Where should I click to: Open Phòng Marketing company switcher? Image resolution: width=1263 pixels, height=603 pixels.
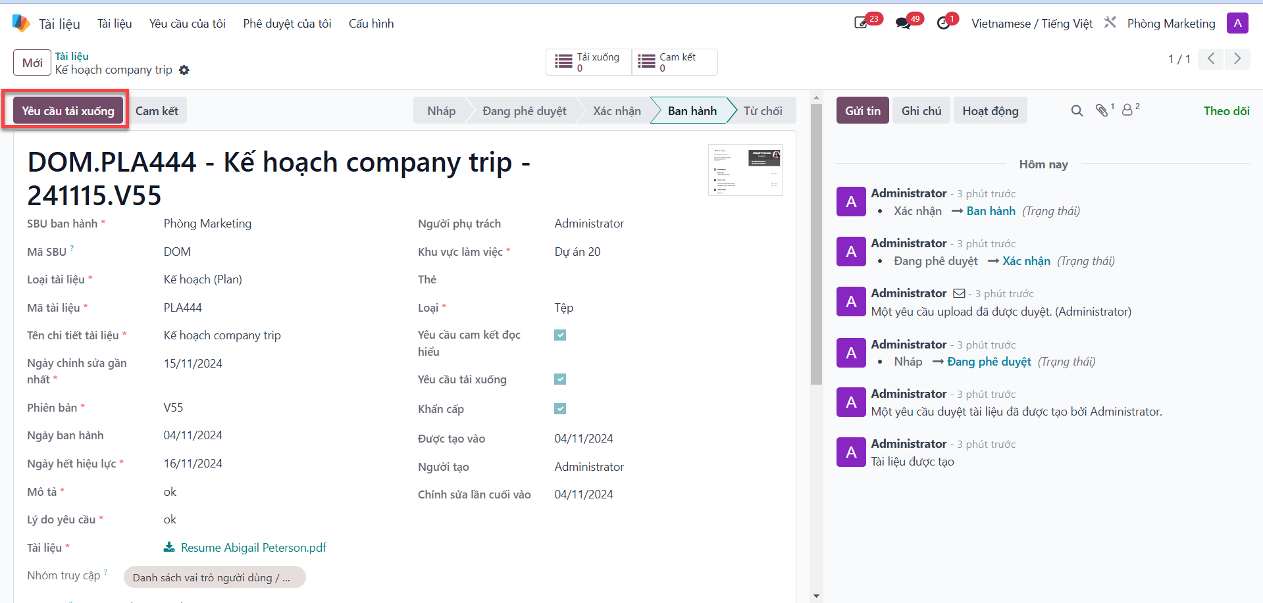[x=1172, y=24]
